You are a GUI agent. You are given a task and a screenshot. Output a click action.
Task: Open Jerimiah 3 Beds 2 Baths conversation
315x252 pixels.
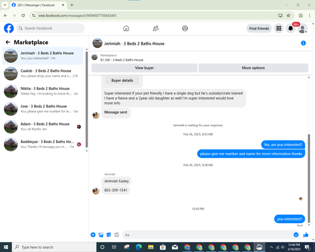42,55
